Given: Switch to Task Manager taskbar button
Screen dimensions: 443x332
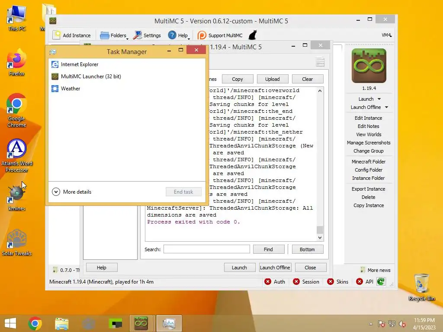Looking at the screenshot, I should 169,323.
